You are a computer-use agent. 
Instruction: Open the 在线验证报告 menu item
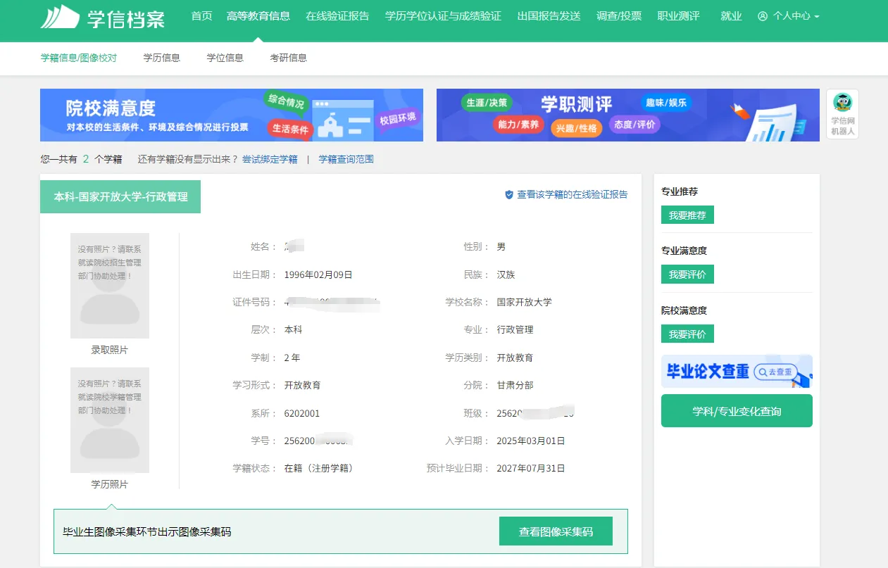click(337, 15)
